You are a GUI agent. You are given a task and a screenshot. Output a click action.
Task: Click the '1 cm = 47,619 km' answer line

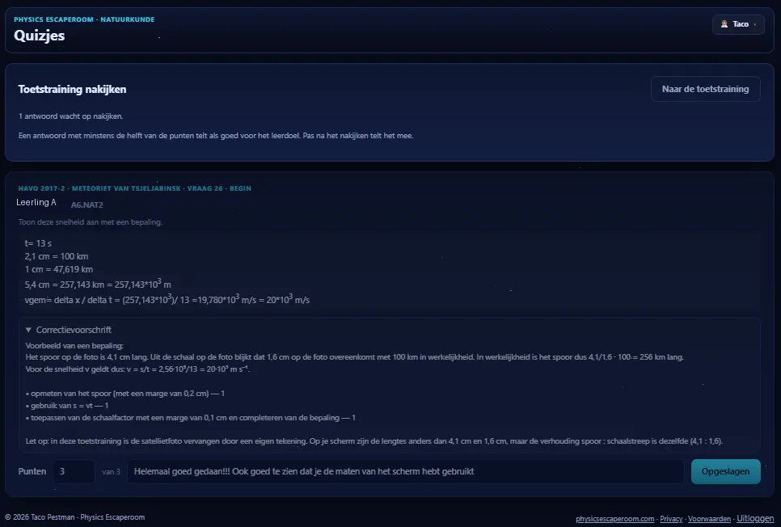[x=59, y=269]
